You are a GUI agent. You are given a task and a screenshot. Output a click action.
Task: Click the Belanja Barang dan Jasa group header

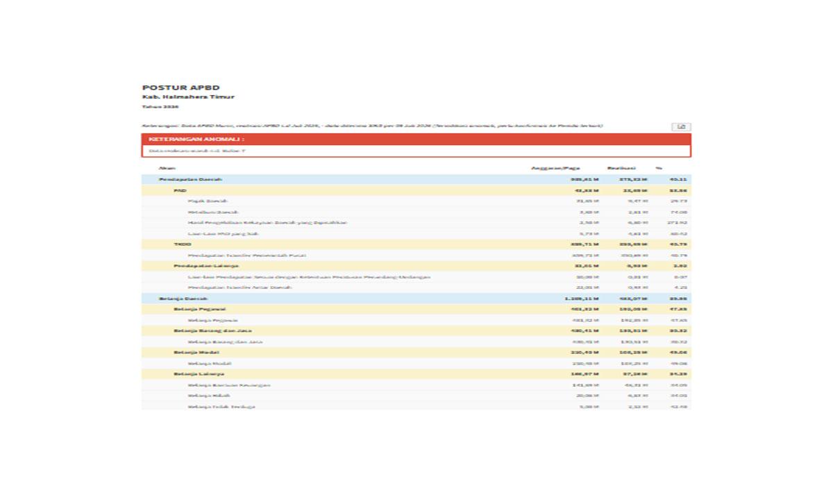pos(416,331)
